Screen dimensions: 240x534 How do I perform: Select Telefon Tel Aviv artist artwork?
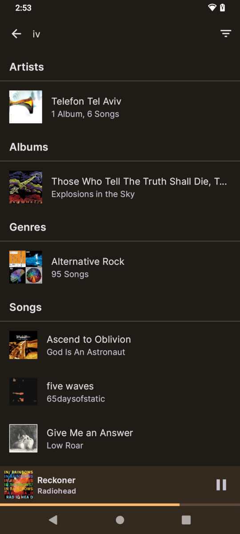pyautogui.click(x=26, y=107)
